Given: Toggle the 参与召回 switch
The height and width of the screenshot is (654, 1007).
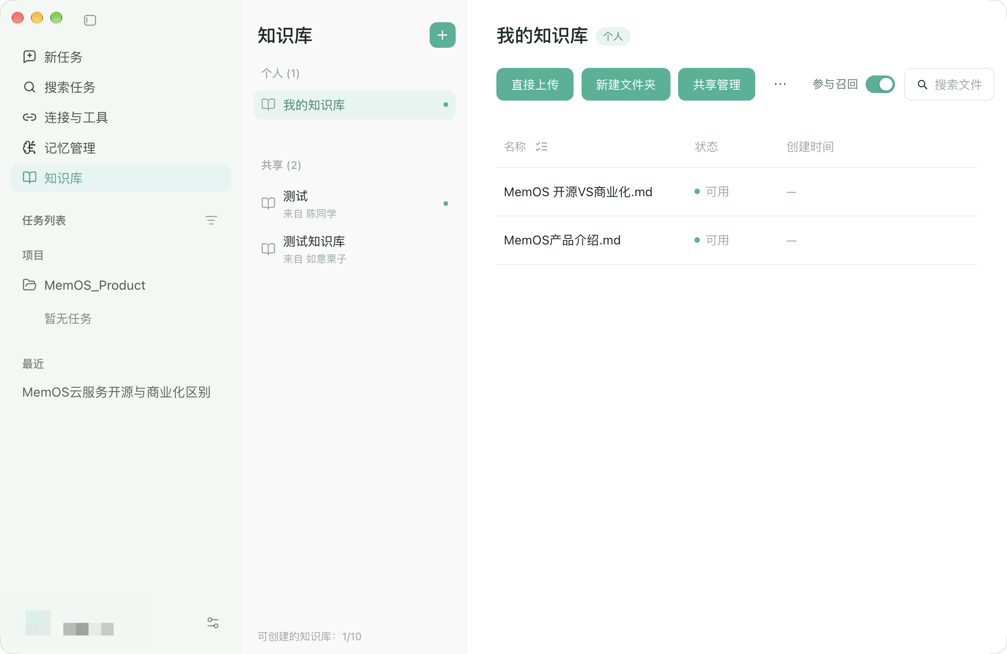Looking at the screenshot, I should [880, 84].
